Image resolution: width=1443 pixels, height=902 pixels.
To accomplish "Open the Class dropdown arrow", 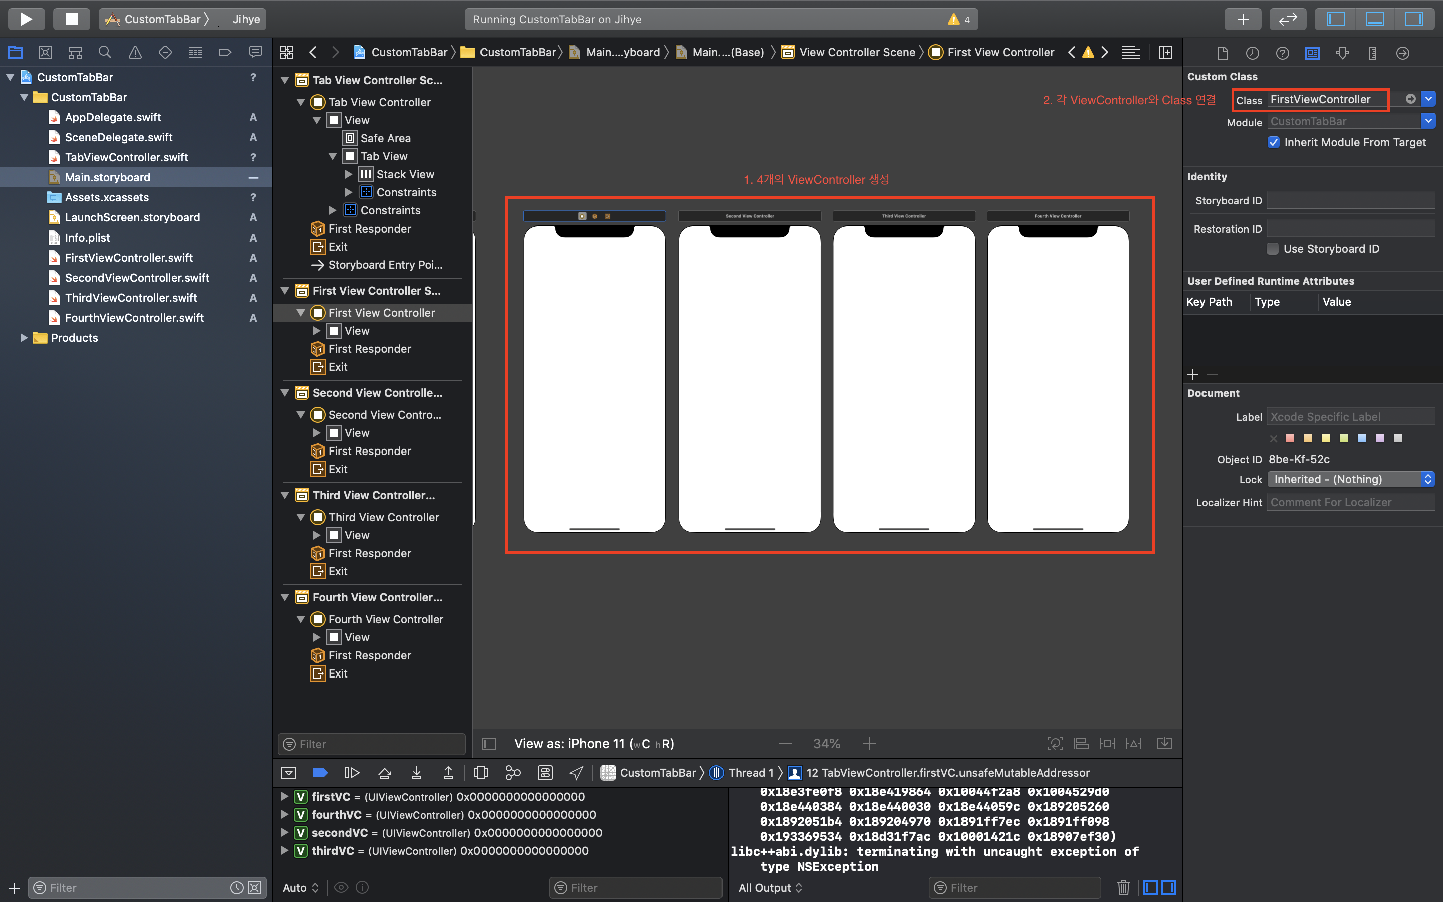I will point(1428,99).
